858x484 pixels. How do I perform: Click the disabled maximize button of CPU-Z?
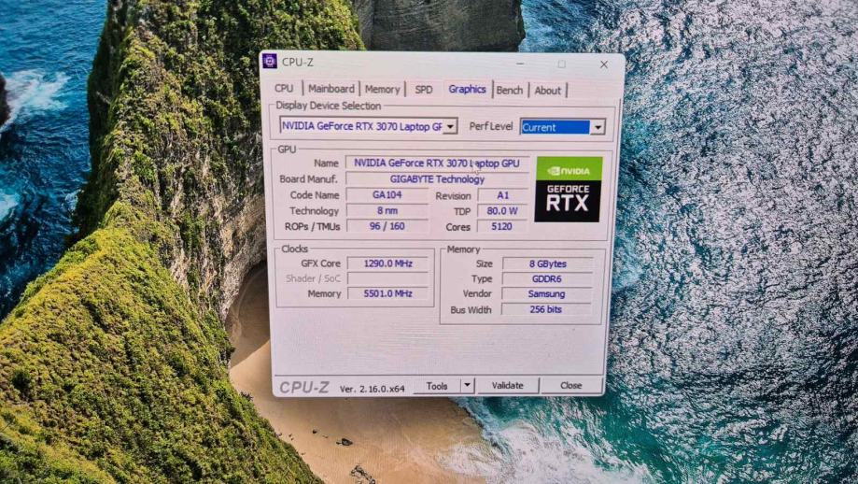[x=562, y=64]
